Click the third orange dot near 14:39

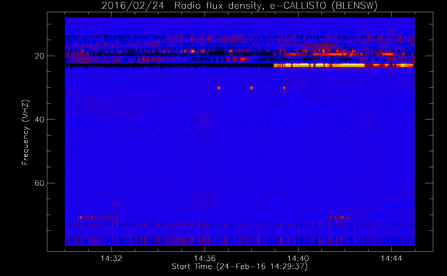[284, 88]
